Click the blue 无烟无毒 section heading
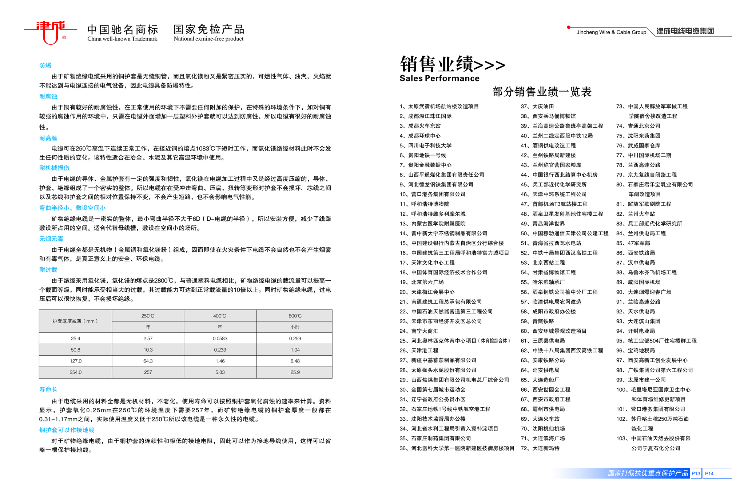Screen dimensions: 732x500 pyautogui.click(x=51, y=239)
